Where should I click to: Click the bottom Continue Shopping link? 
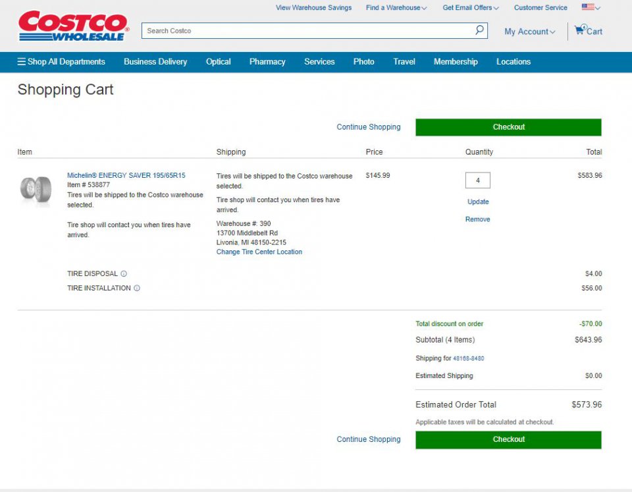369,439
